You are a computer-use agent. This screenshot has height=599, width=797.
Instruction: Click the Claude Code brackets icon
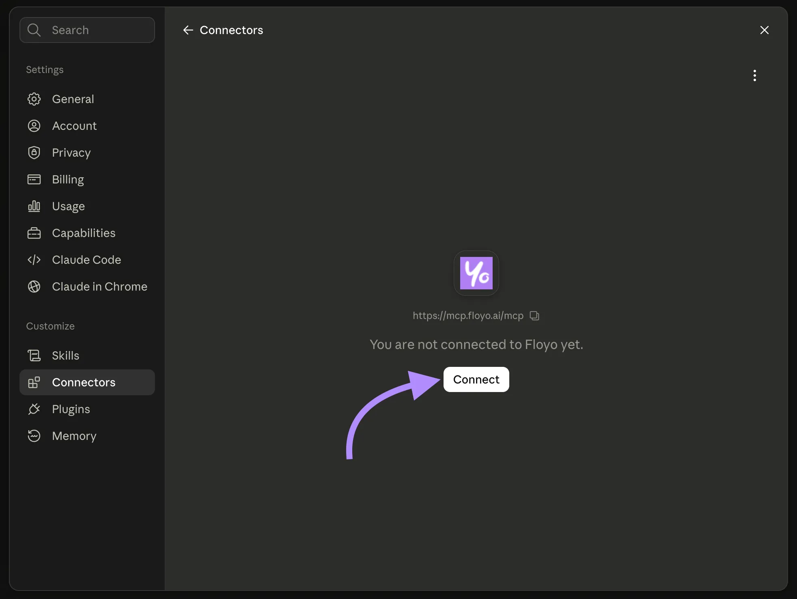[x=34, y=260]
